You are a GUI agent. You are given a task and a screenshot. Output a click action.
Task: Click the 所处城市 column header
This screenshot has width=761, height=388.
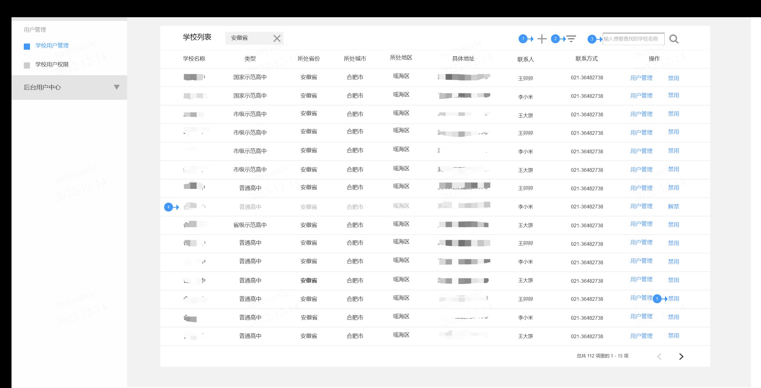pos(355,59)
